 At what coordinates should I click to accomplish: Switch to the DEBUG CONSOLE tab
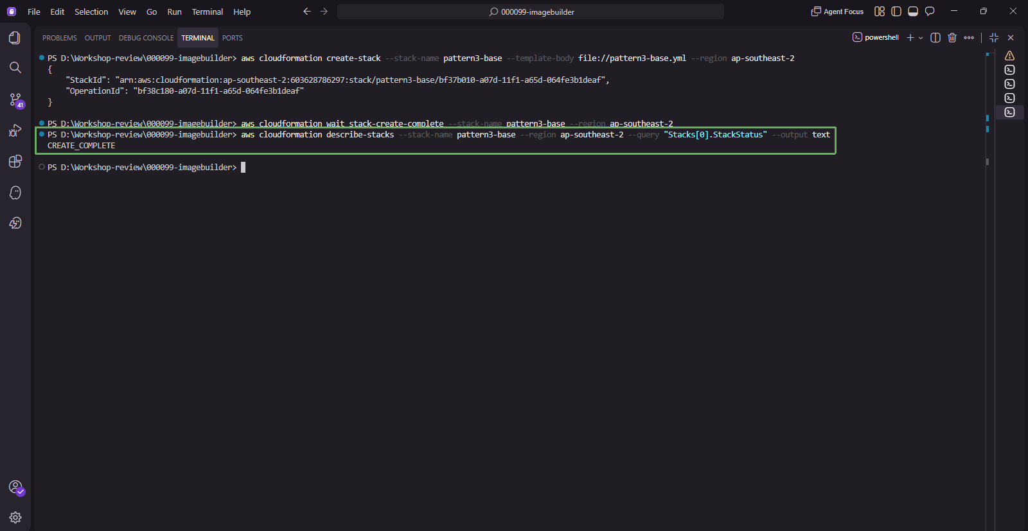146,38
